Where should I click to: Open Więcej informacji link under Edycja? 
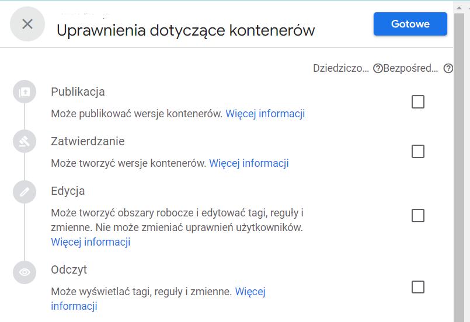[90, 242]
